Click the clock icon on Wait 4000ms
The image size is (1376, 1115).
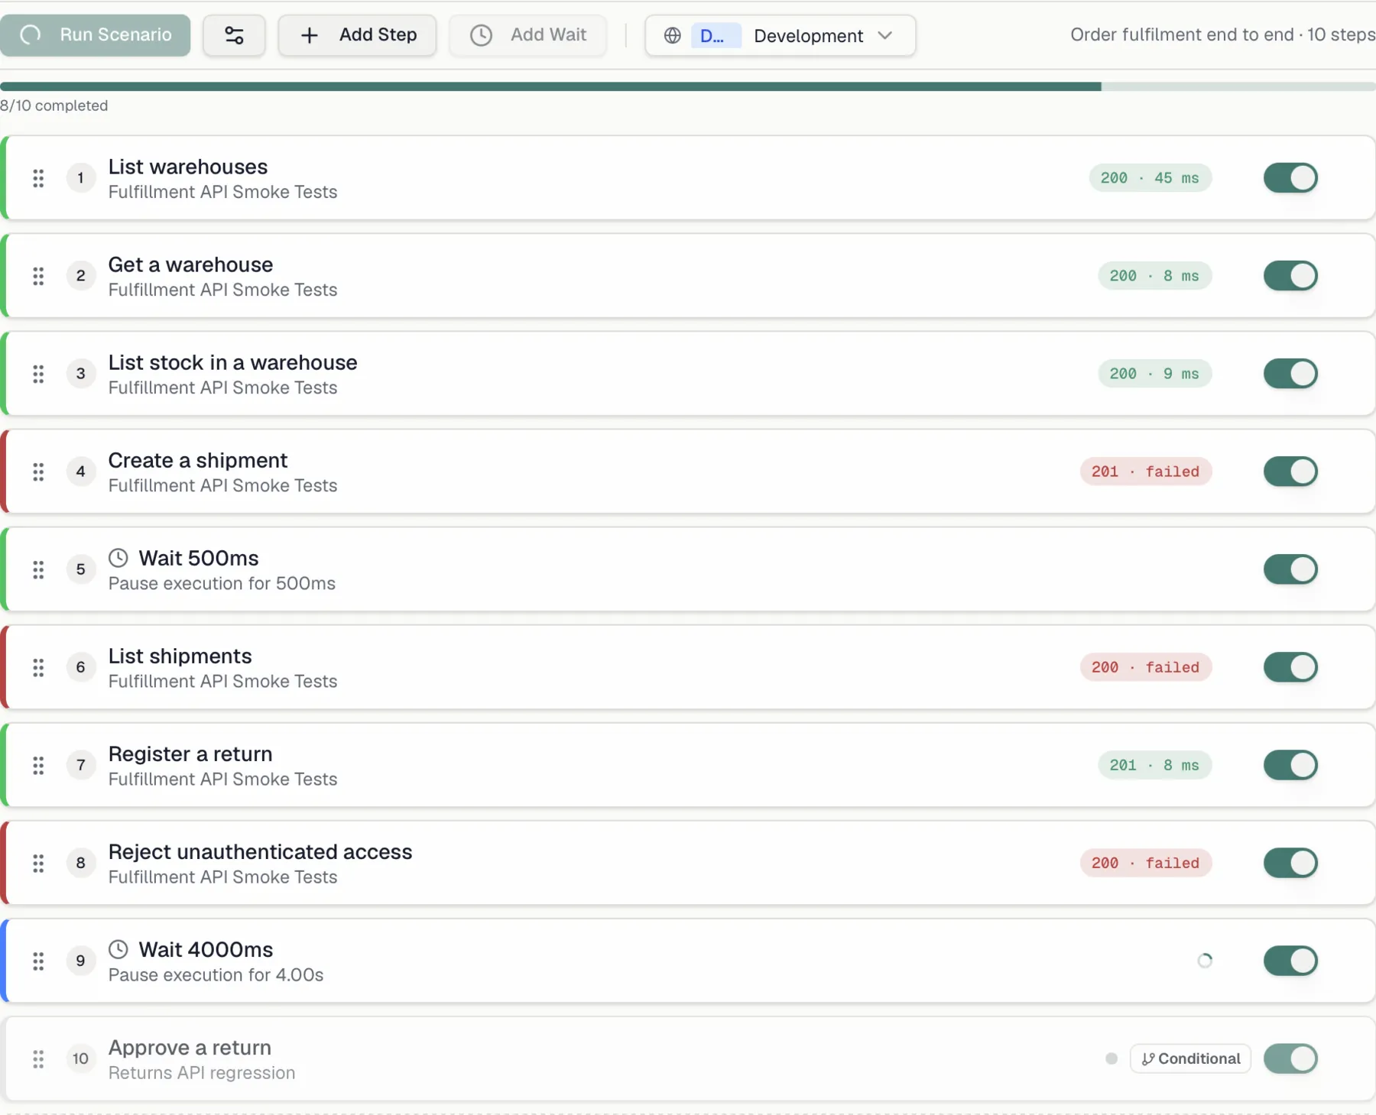(118, 949)
